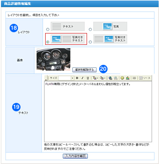The width and height of the screenshot is (159, 164).
Task: Toggle underline formatting with the U icon
Action: [x=87, y=78]
